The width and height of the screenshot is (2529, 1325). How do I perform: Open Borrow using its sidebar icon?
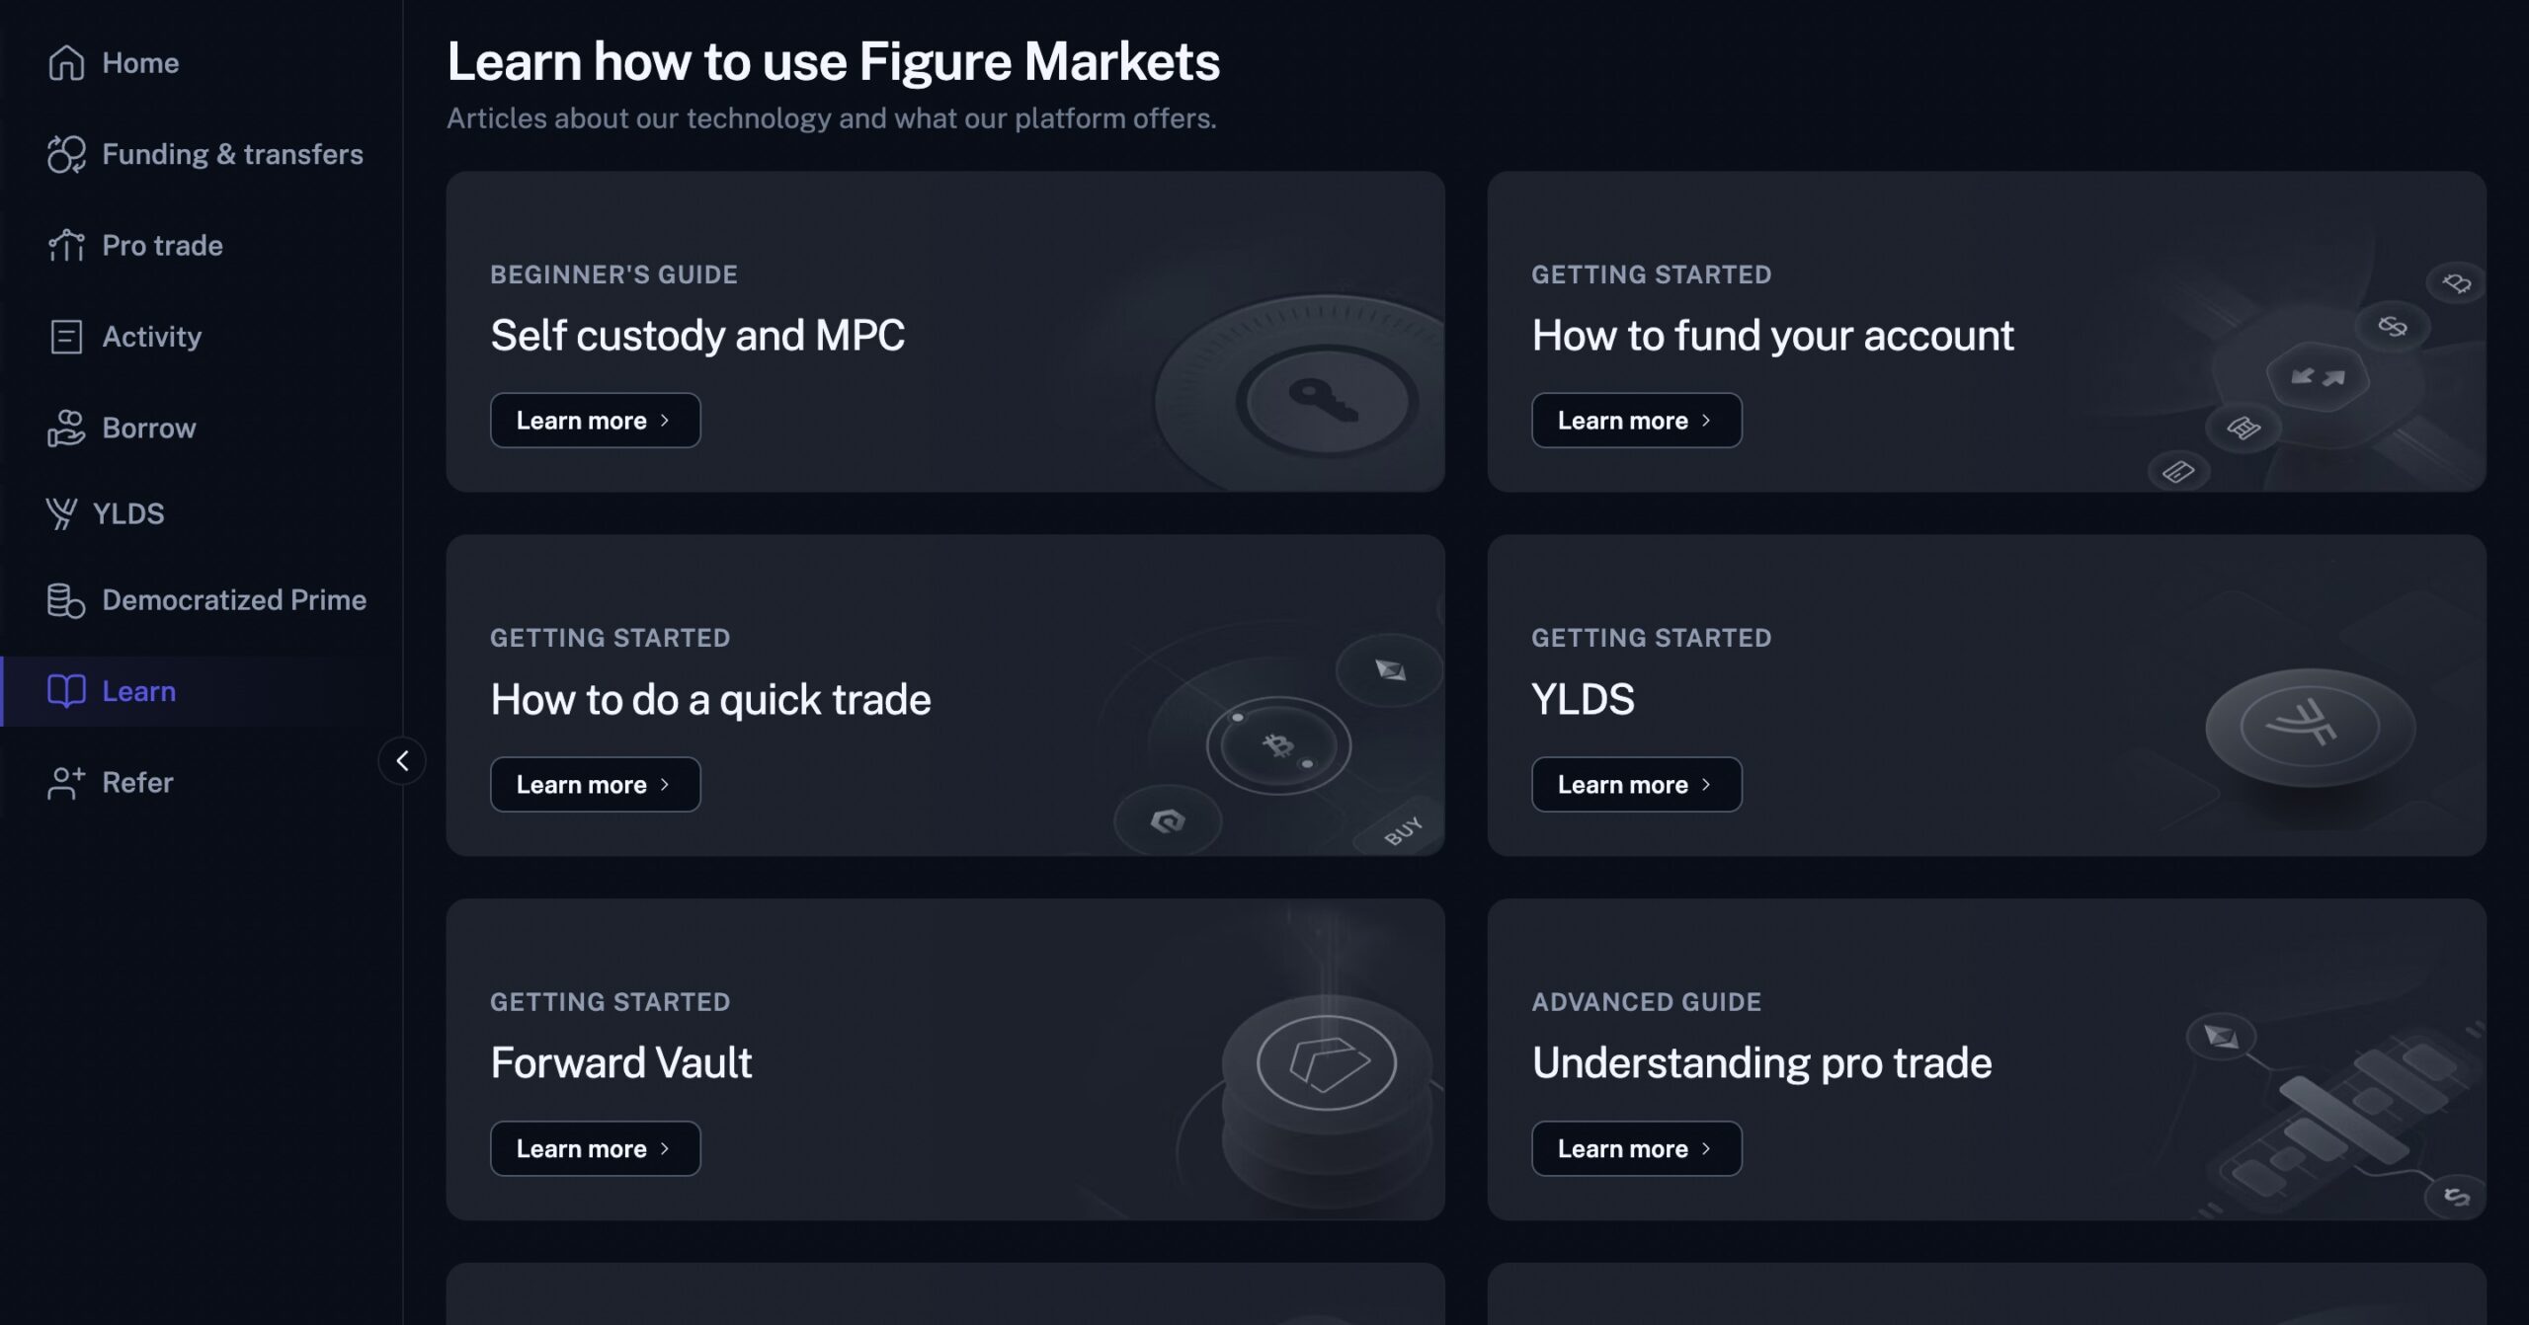click(x=65, y=428)
